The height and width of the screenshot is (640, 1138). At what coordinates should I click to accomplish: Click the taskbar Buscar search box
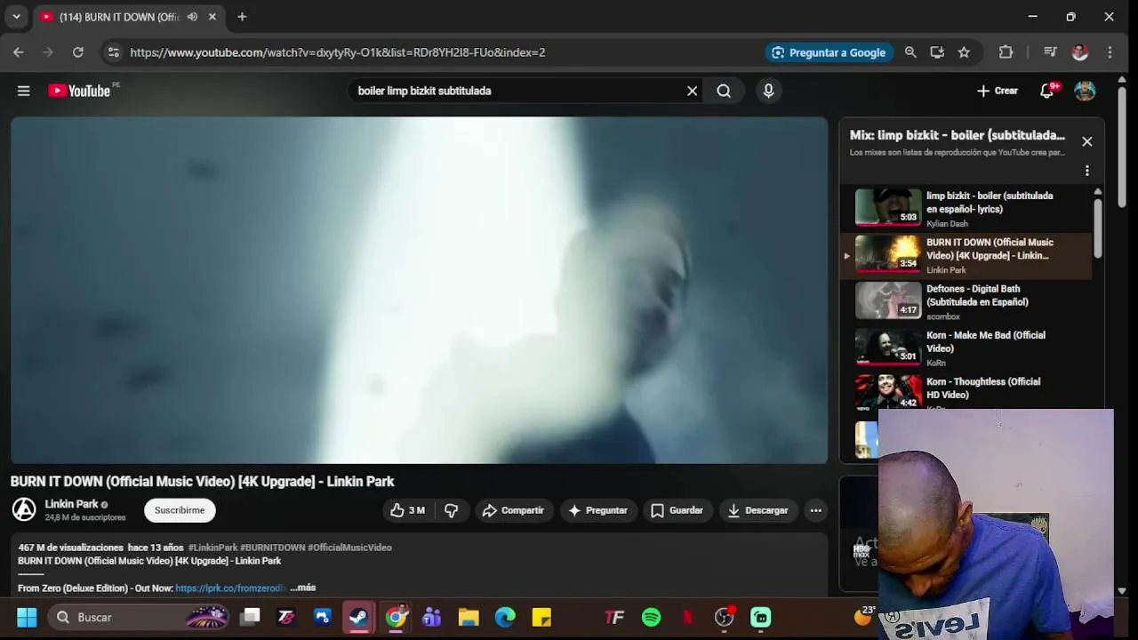point(140,617)
